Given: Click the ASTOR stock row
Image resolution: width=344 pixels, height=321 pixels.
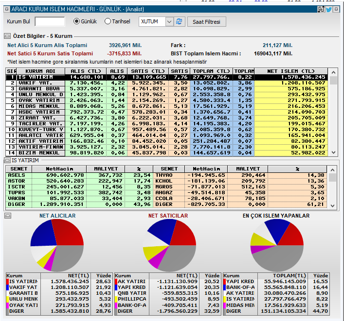Looking at the screenshot, I should (79, 181).
